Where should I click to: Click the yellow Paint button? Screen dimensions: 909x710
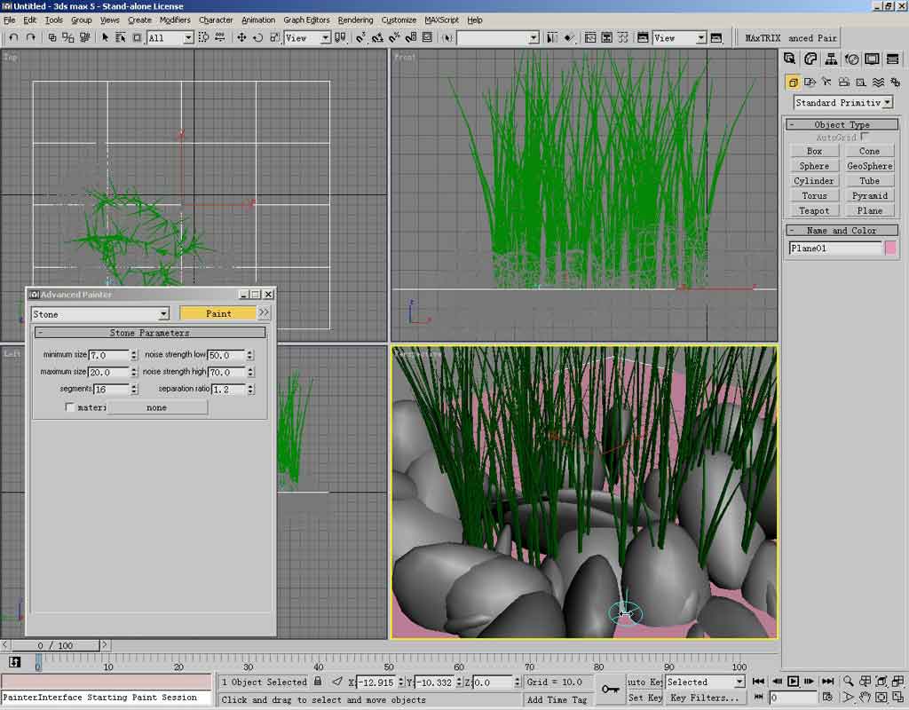click(x=217, y=313)
